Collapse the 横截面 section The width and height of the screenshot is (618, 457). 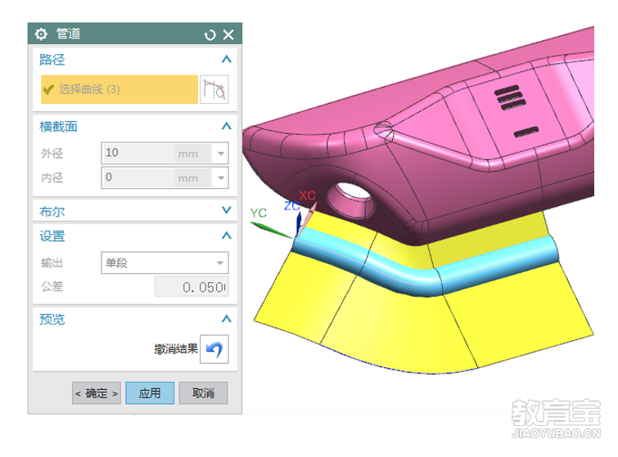pyautogui.click(x=226, y=126)
